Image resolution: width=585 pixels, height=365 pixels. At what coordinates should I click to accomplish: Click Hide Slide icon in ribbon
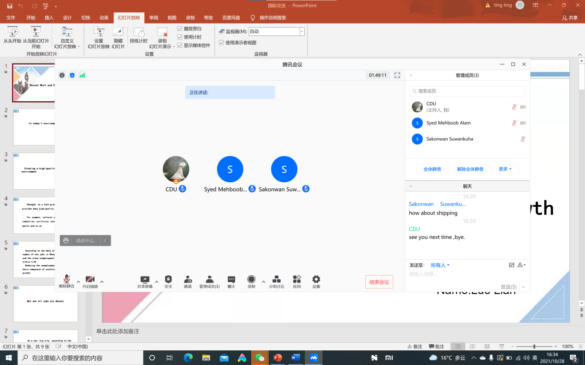pyautogui.click(x=118, y=32)
